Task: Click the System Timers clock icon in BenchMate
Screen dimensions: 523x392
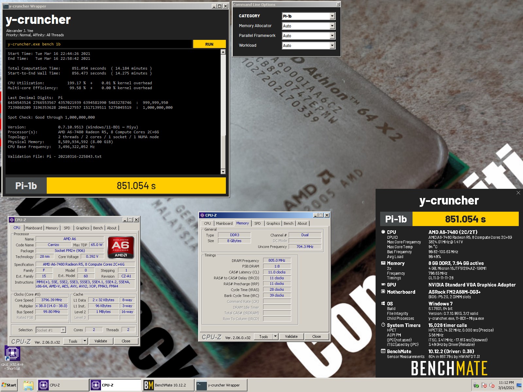Action: pyautogui.click(x=383, y=325)
